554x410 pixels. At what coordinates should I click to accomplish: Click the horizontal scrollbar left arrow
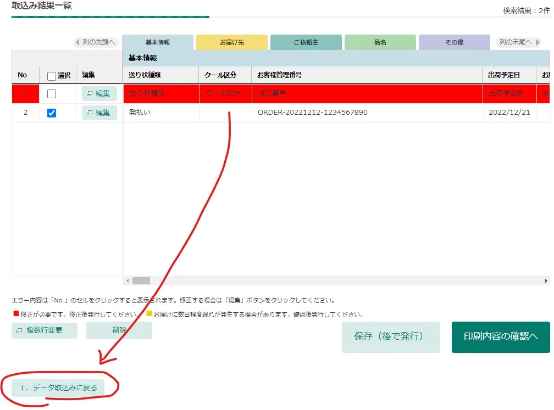tap(128, 281)
